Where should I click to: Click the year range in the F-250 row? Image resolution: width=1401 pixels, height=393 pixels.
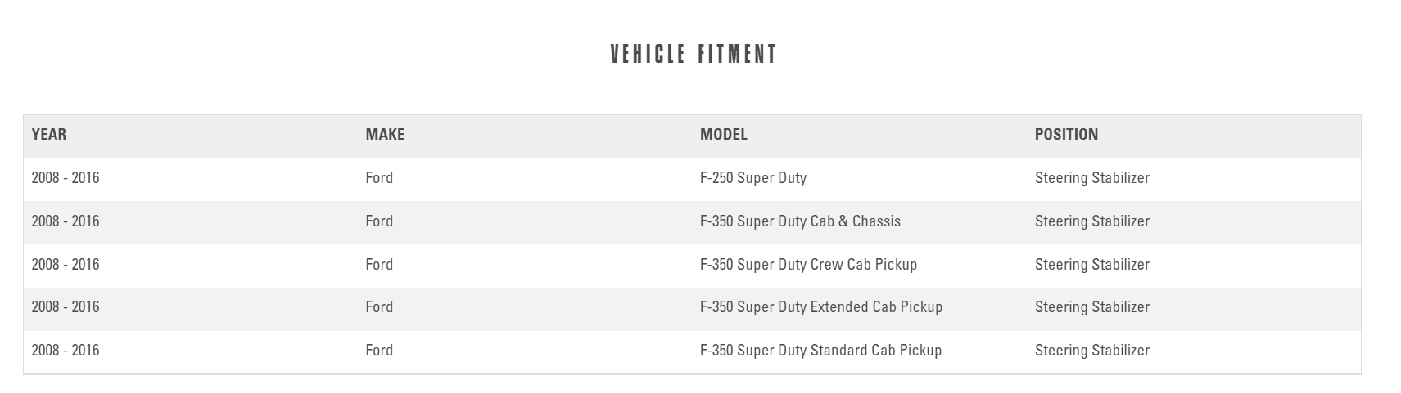(x=66, y=178)
